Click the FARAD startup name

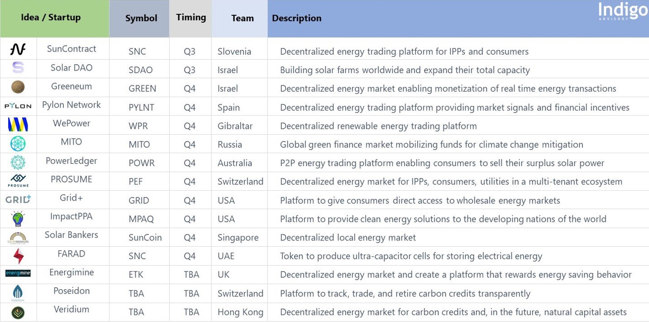tap(72, 253)
